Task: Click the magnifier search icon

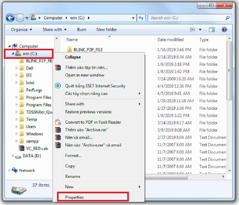Action: (227, 18)
